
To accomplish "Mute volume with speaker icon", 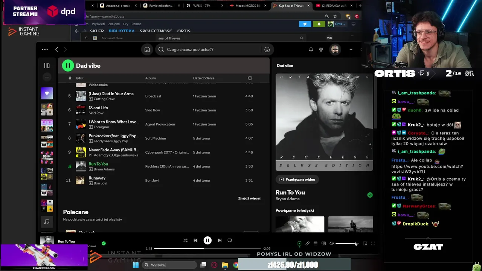I will pos(332,244).
